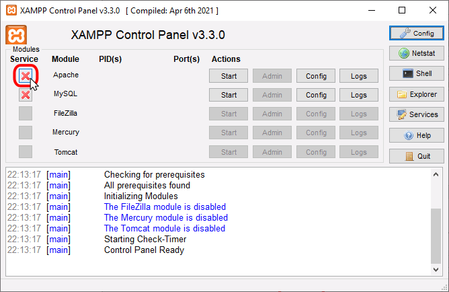Screen dimensions: 449x292
Task: Open the Help button
Action: pos(416,135)
